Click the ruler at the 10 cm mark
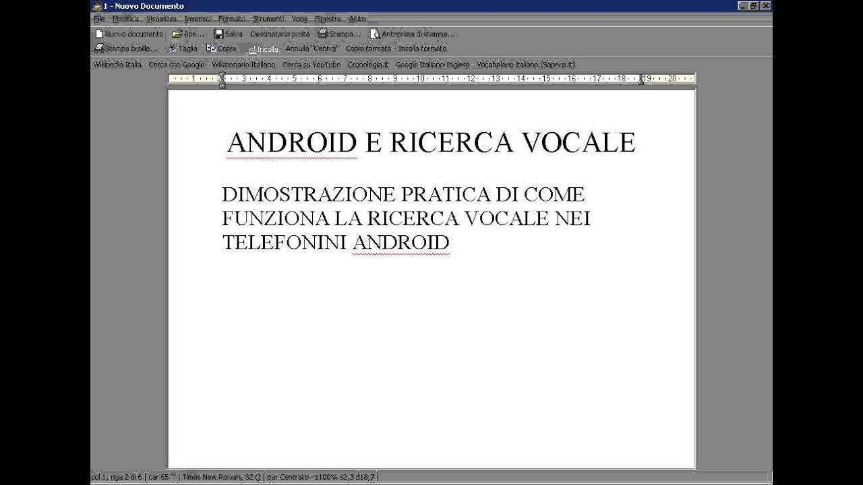The width and height of the screenshot is (863, 485). [421, 79]
